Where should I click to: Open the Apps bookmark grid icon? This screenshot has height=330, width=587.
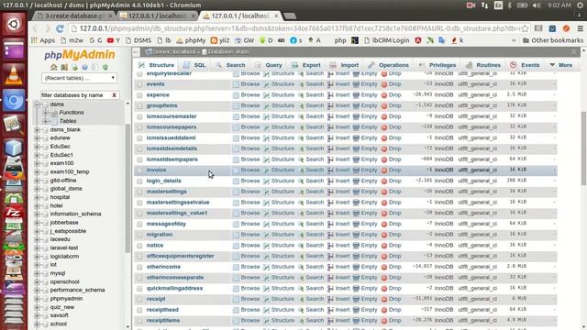[35, 40]
